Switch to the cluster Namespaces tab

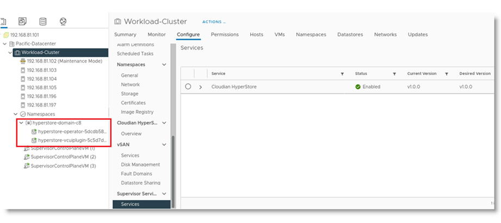[311, 34]
